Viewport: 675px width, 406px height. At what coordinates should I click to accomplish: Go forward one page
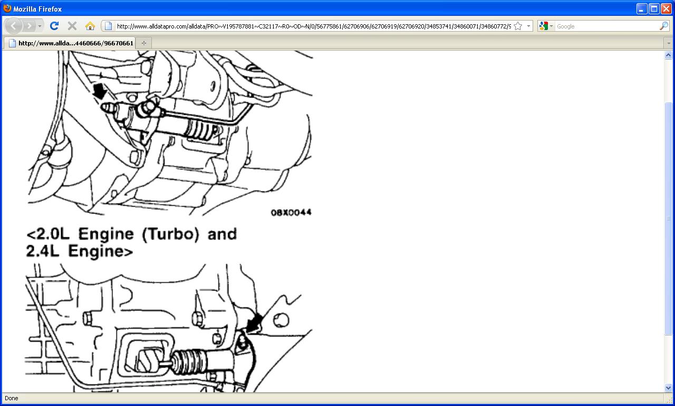[x=29, y=26]
